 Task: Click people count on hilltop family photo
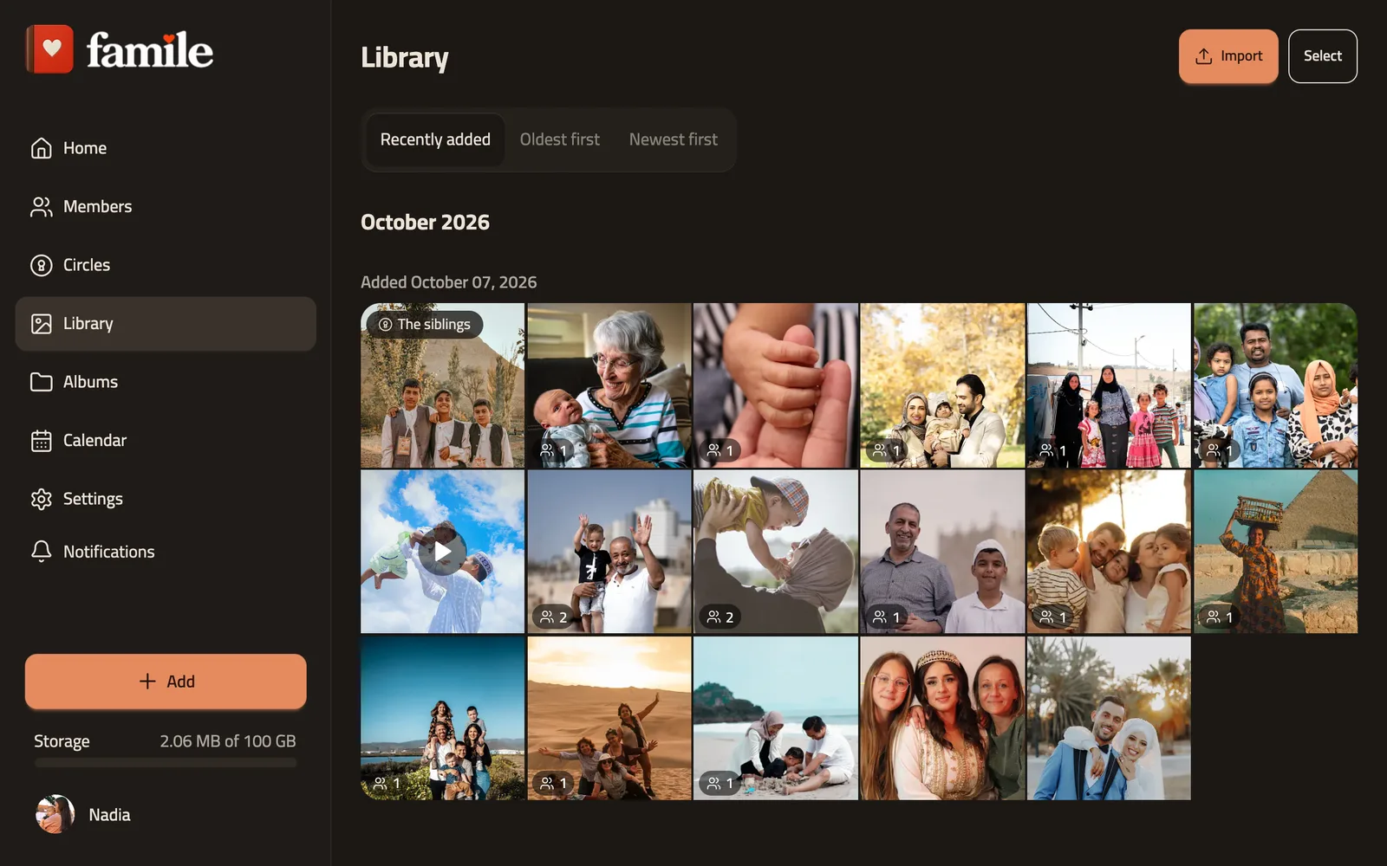point(387,783)
